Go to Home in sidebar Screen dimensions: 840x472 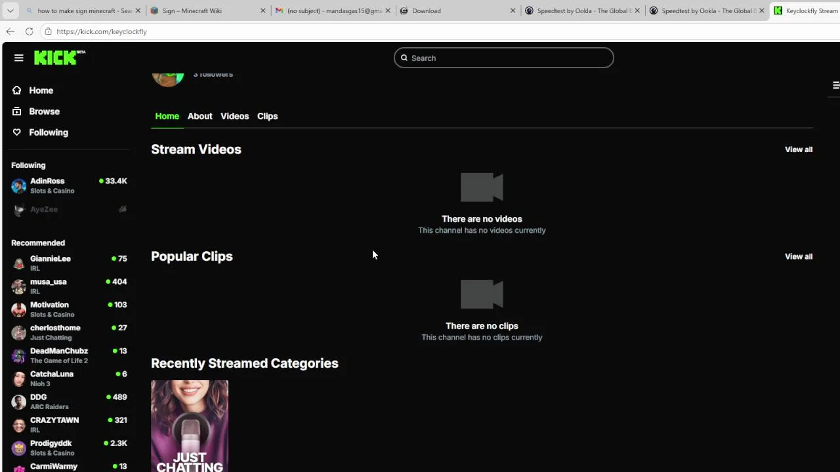point(41,90)
